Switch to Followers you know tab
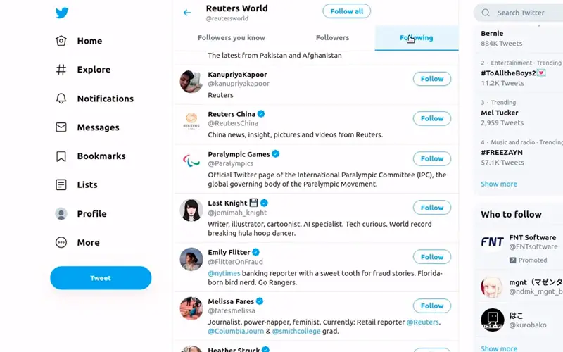 (x=232, y=38)
